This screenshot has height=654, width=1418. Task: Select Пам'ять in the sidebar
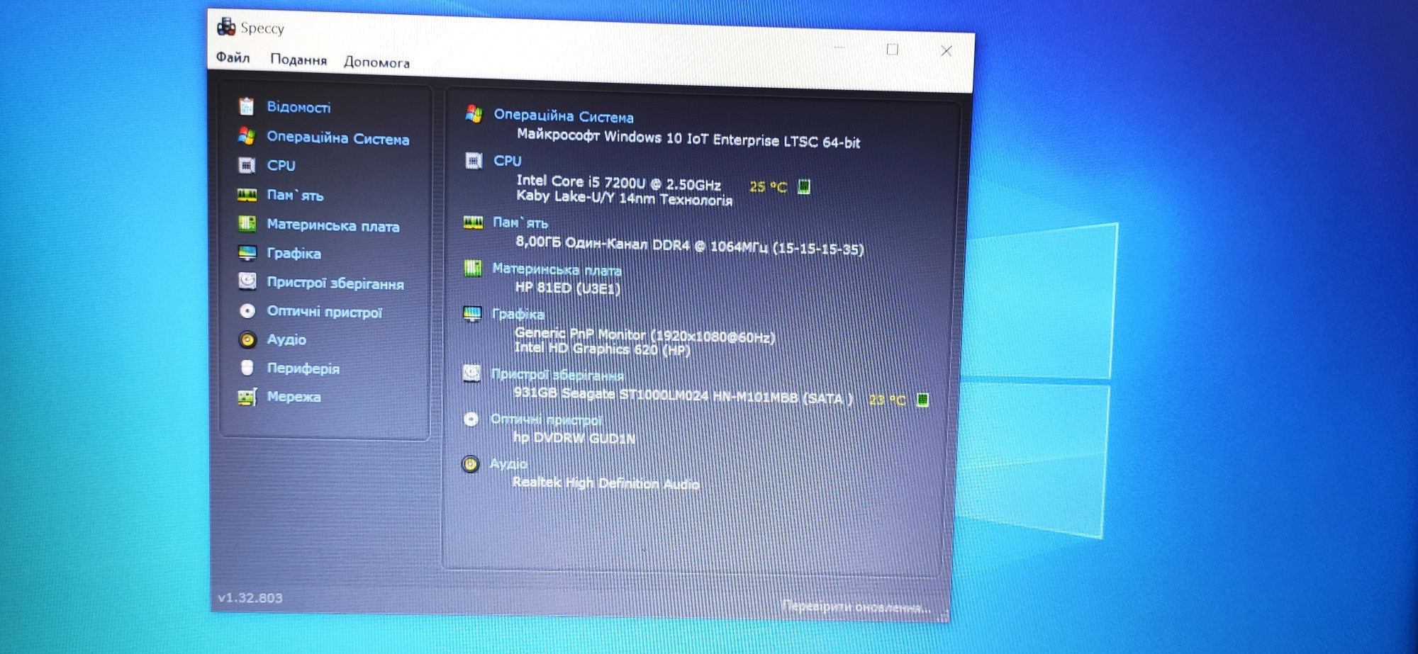[x=295, y=195]
